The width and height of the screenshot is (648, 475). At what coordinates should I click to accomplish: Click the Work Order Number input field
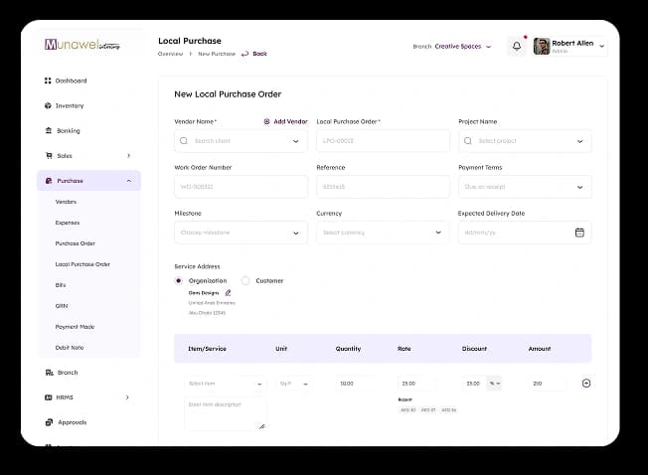241,187
